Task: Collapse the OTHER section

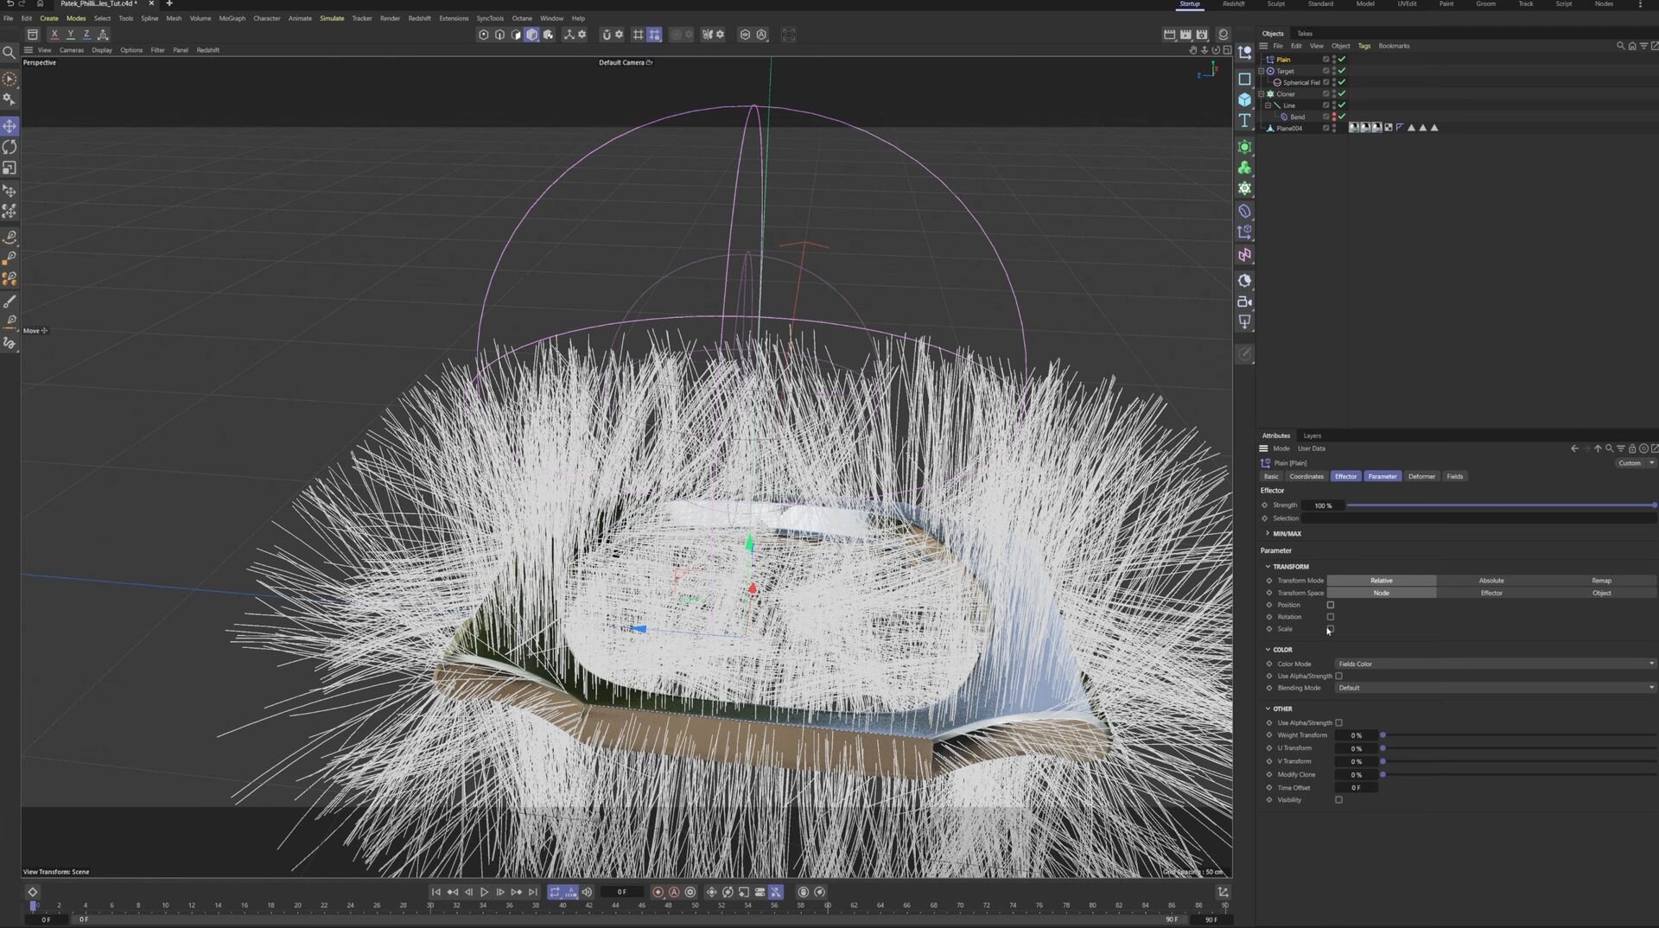Action: [x=1268, y=709]
